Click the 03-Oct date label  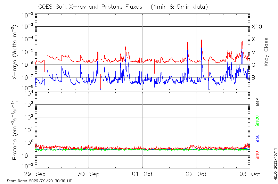(x=250, y=174)
